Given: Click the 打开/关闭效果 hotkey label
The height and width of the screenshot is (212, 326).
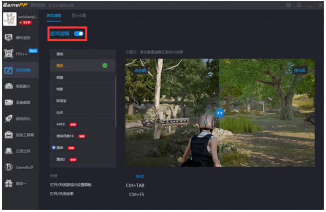Looking at the screenshot, I should [x=62, y=194].
